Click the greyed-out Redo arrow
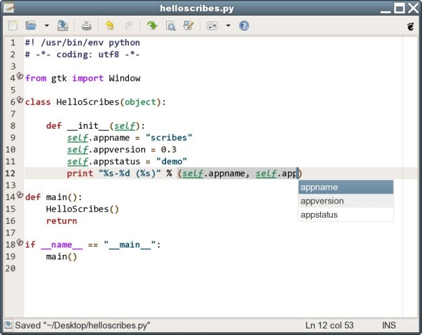Viewport: 422px width, 335px height. coord(129,26)
